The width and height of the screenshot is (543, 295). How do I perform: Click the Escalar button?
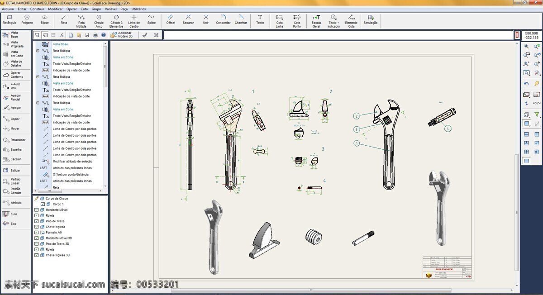12,159
